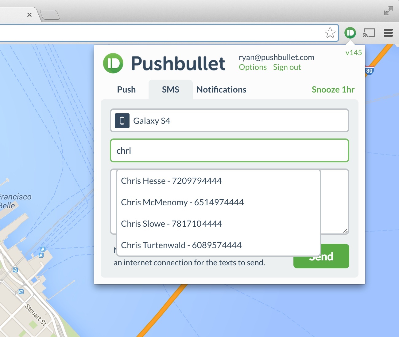Open the Notifications tab
Screen dimensions: 399x337
221,89
